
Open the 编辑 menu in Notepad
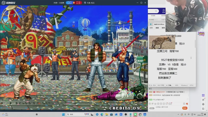[157, 28]
